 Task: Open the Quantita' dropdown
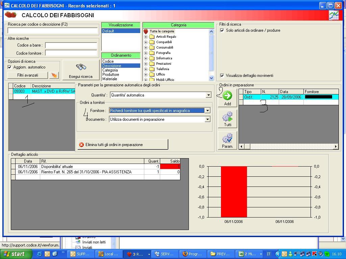pos(208,95)
